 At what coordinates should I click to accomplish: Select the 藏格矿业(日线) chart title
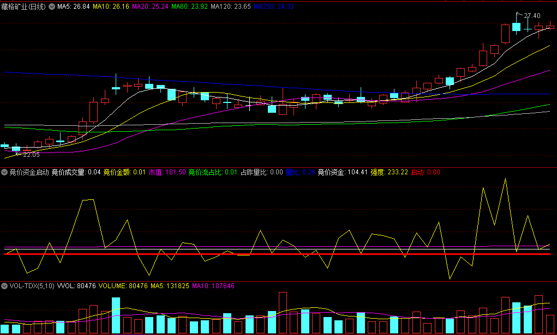[23, 7]
